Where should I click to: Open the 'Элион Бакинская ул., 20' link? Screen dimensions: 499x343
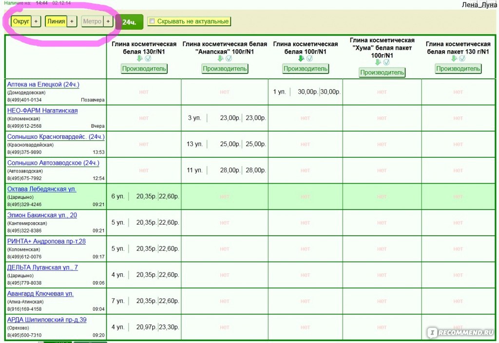[x=42, y=215]
